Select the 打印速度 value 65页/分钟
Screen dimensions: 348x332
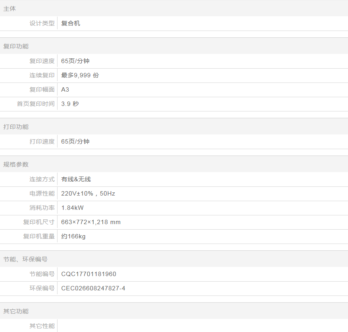pos(75,142)
